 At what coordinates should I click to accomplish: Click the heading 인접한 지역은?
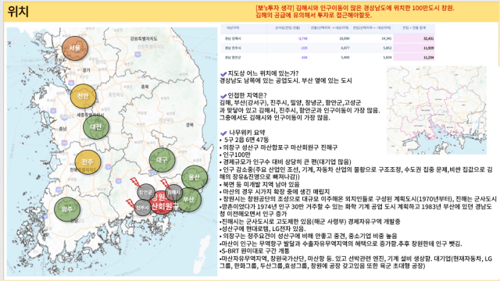(247, 95)
